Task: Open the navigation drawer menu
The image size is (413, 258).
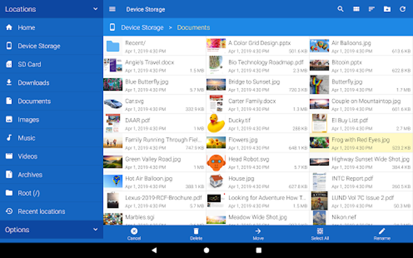Action: click(112, 8)
